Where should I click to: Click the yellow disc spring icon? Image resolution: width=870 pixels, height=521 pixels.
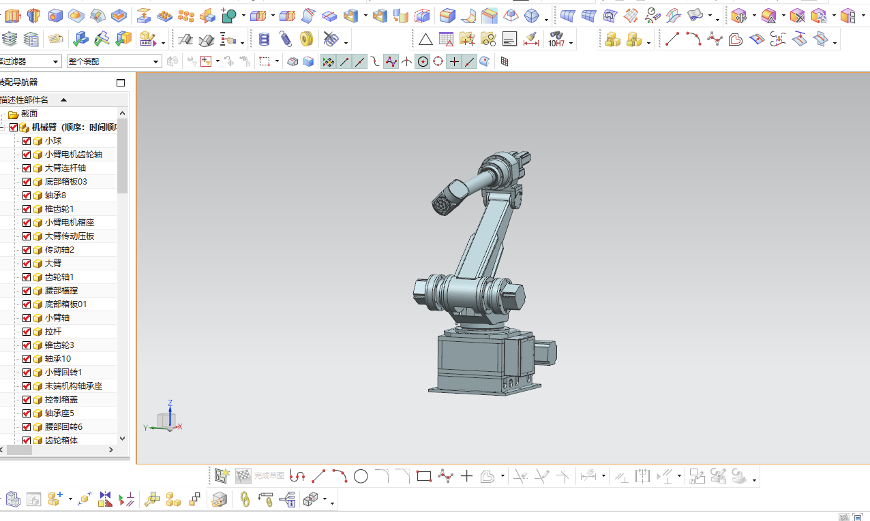(307, 40)
